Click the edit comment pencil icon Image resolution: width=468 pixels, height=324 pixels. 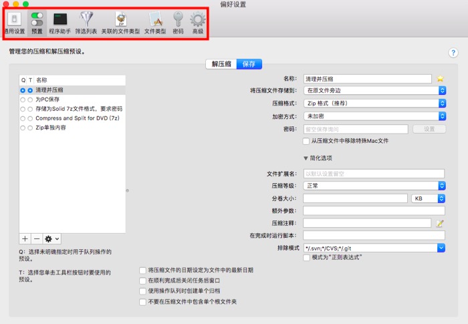point(440,223)
